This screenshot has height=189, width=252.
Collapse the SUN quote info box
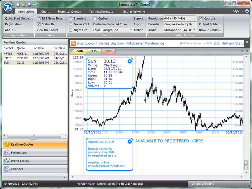(130, 61)
